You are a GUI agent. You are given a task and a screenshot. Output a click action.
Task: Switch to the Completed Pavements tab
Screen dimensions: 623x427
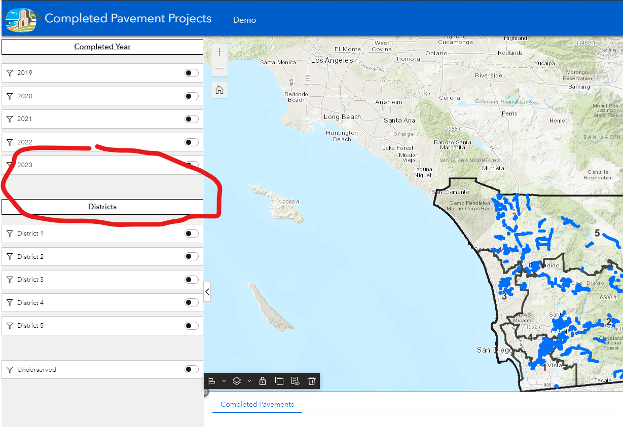(x=257, y=404)
